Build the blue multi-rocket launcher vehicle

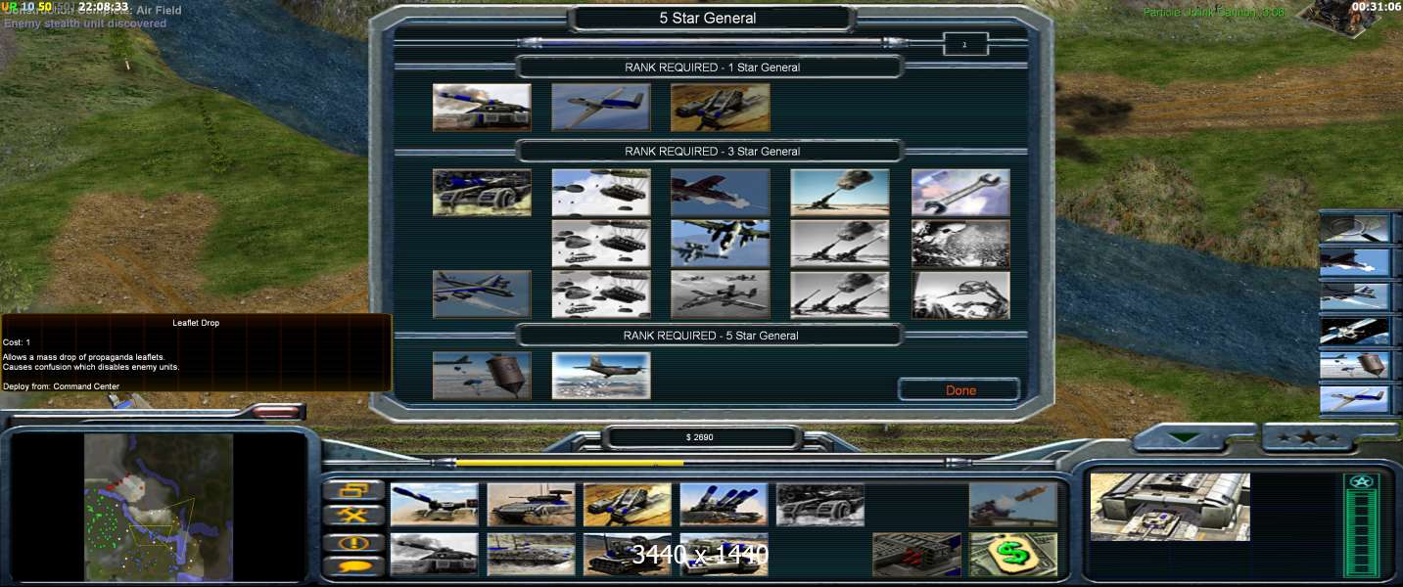[x=724, y=504]
